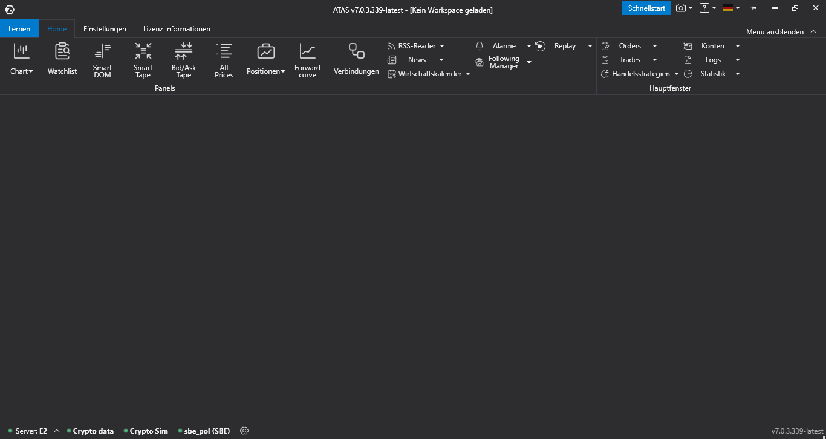This screenshot has width=826, height=439.
Task: Toggle the pin window icon in the title bar
Action: pyautogui.click(x=753, y=8)
